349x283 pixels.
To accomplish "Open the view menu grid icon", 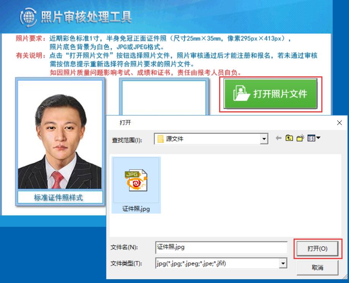I will (314, 138).
